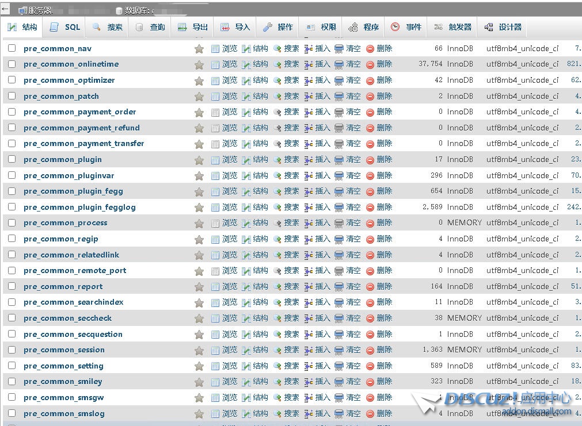
Task: Click favorite star for pre_common_smsgw
Action: (x=199, y=398)
